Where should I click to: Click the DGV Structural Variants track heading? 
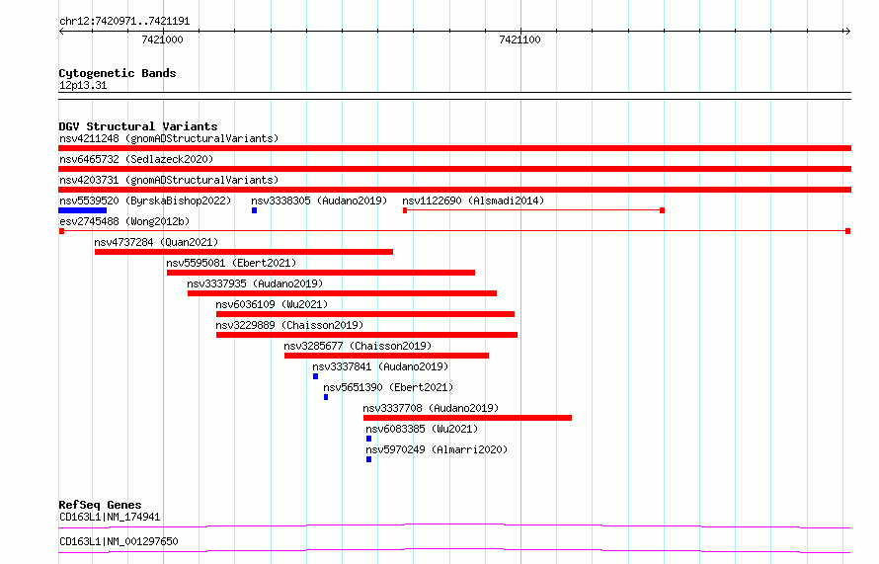(138, 126)
